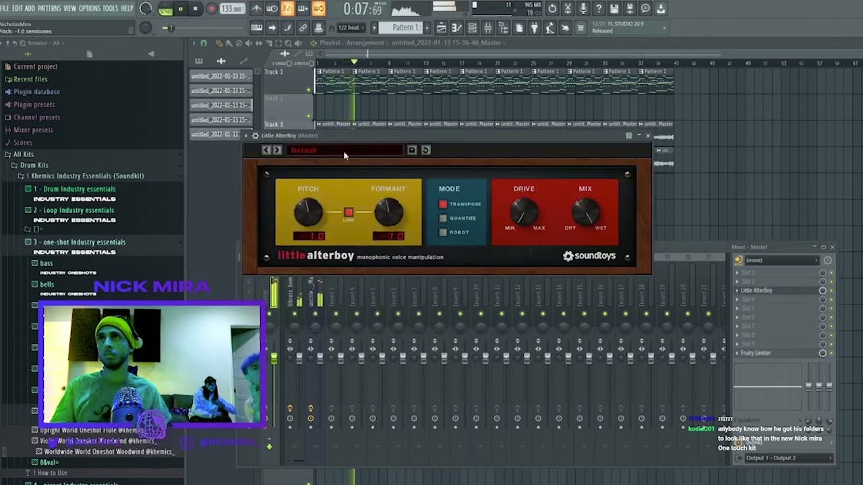Toggle typing keyboard to piano icon

click(x=256, y=28)
